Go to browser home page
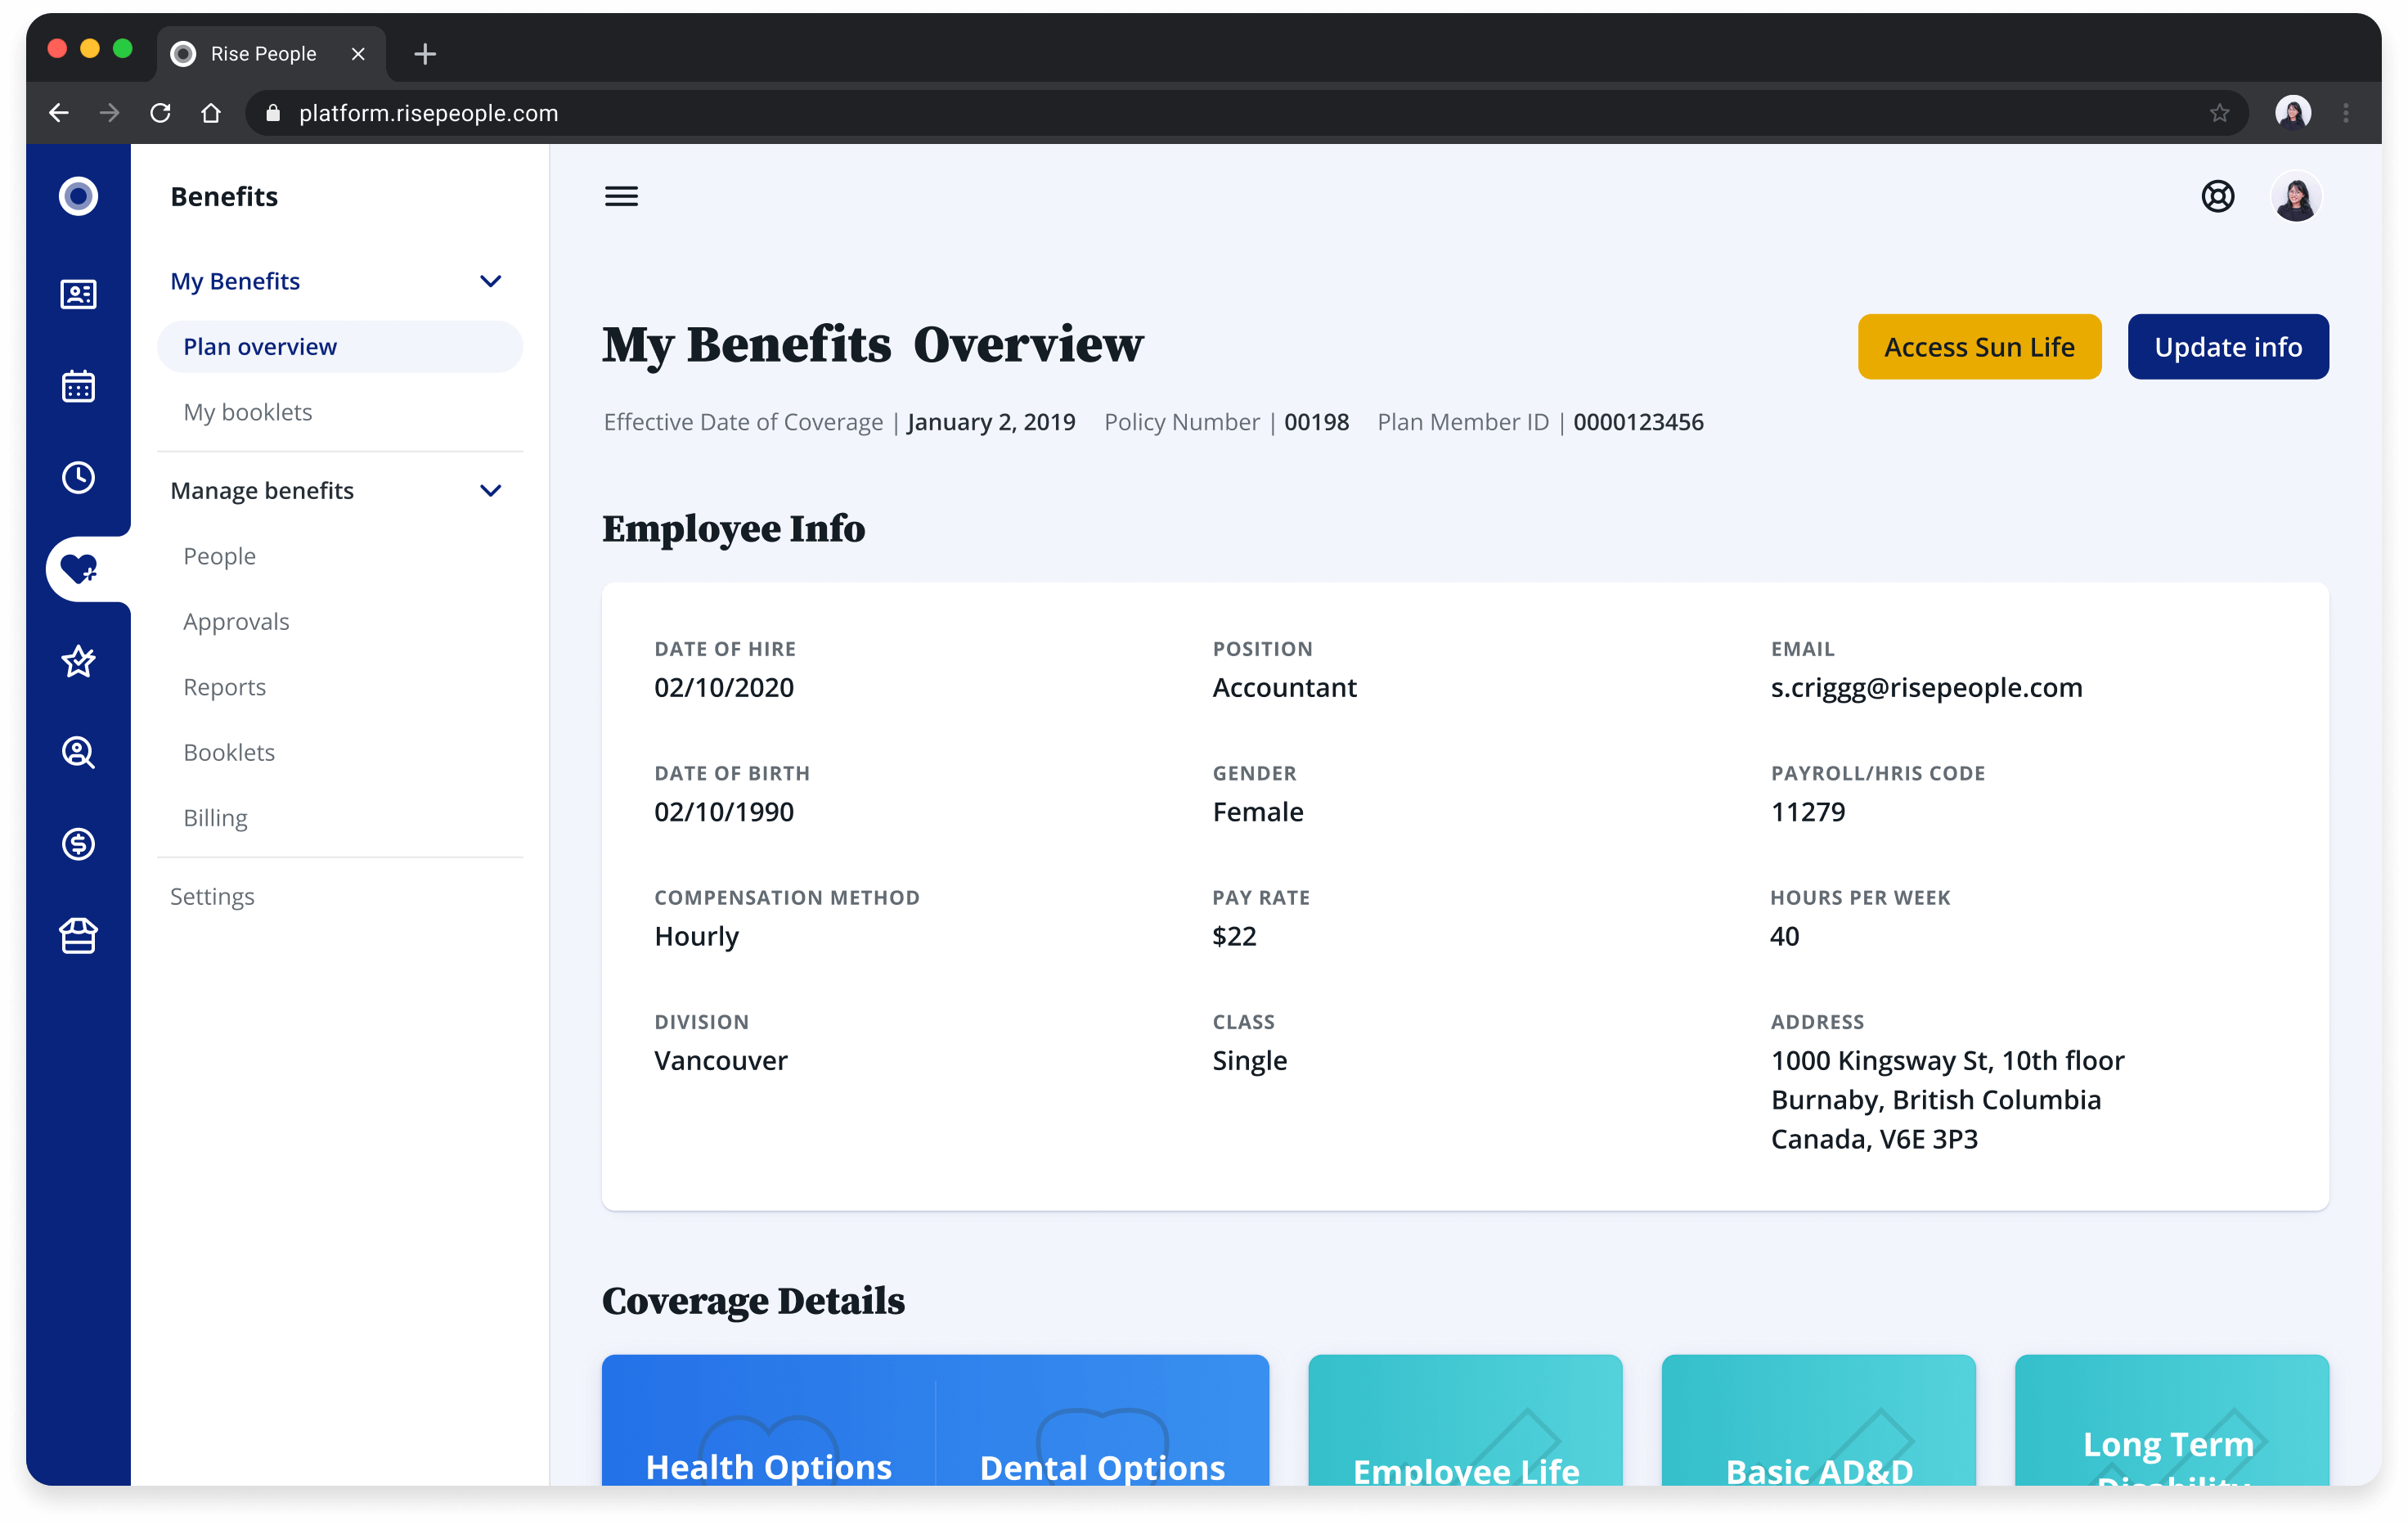This screenshot has width=2408, height=1525. 211,113
